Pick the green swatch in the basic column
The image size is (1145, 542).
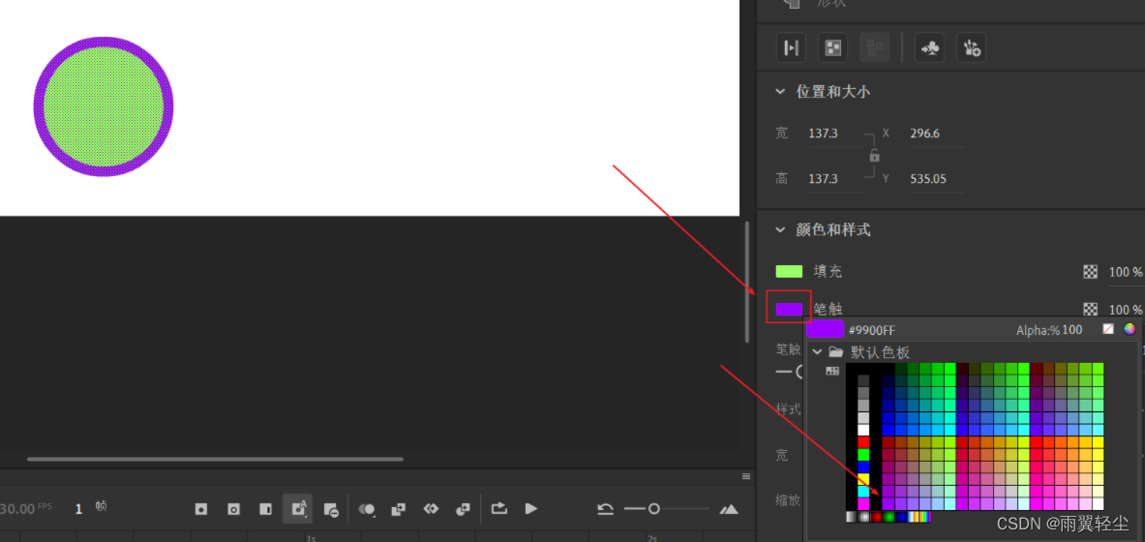point(864,455)
